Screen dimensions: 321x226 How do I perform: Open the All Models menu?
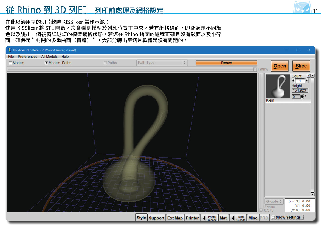point(49,57)
